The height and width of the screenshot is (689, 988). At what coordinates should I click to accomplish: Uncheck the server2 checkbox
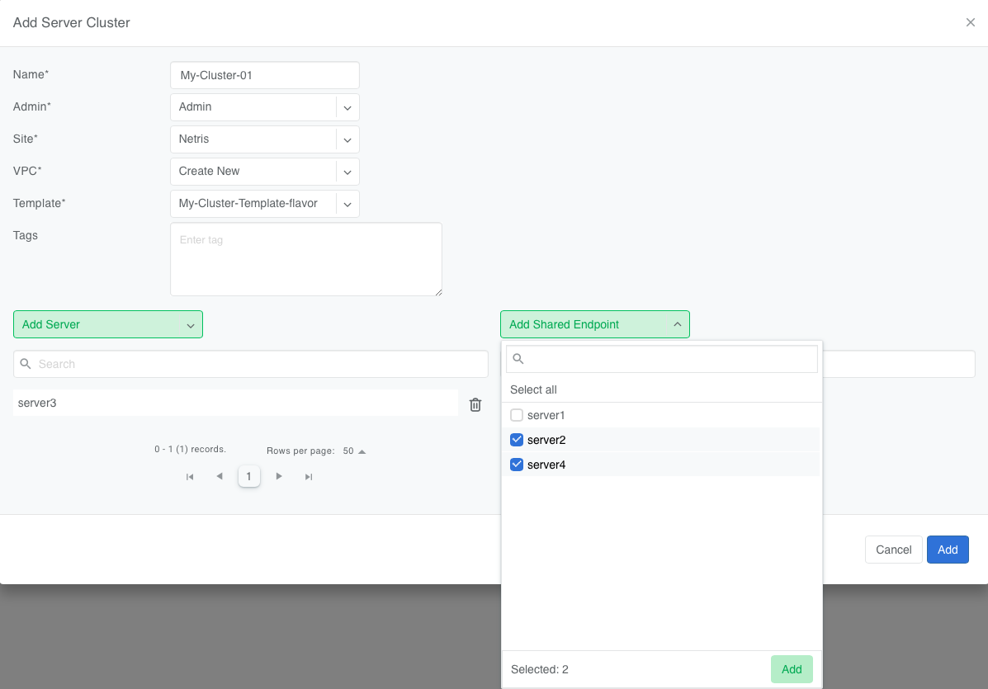517,440
